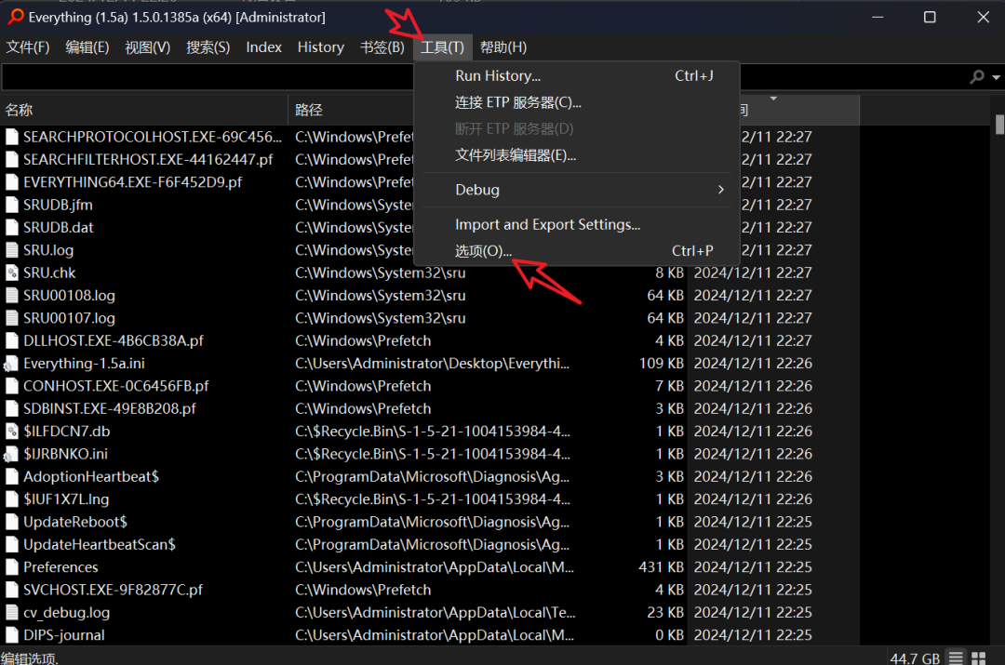
Task: Open the 搜索(S) menu
Action: pos(208,47)
